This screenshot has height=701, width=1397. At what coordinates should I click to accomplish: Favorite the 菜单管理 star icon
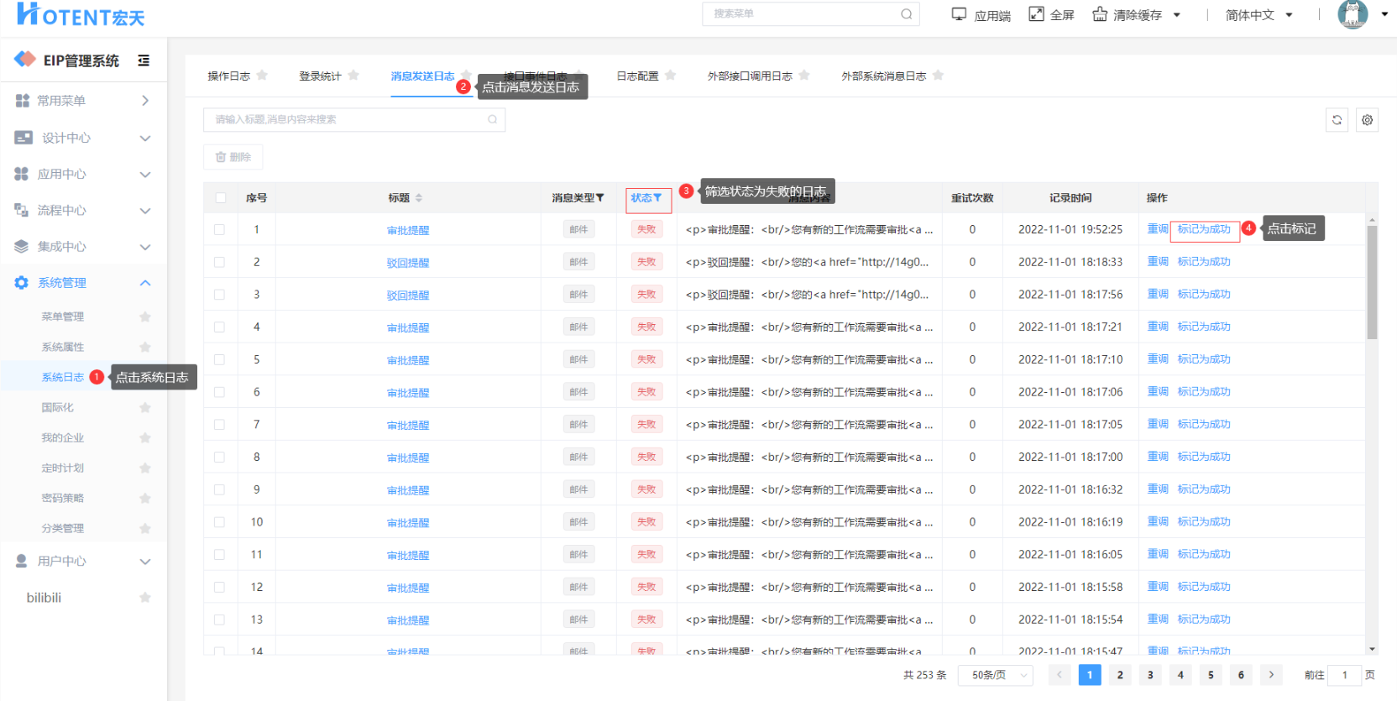[145, 316]
